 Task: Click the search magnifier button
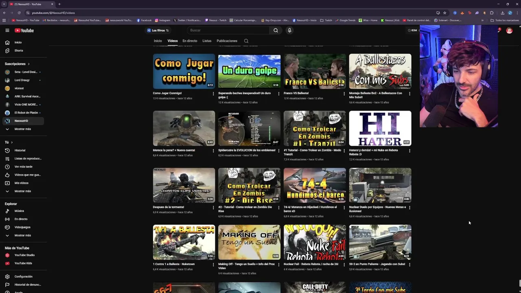pyautogui.click(x=276, y=30)
